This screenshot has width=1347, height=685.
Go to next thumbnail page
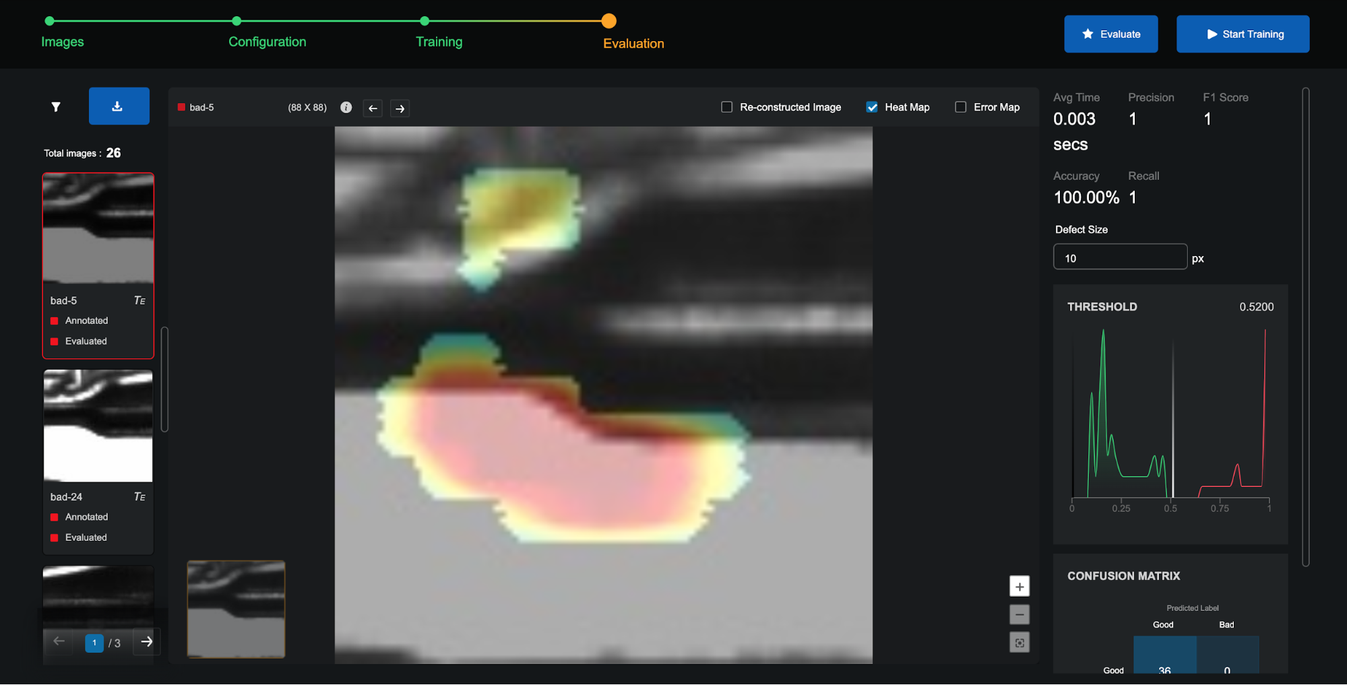[x=146, y=642]
